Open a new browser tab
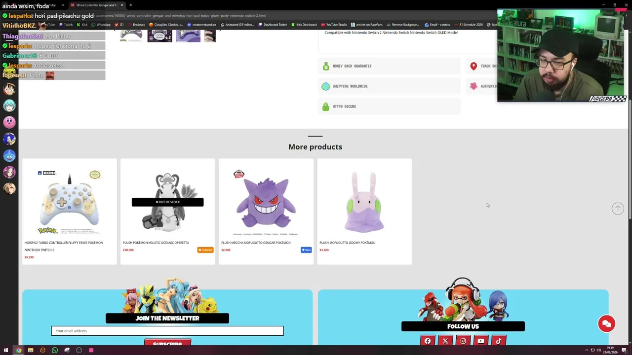 (131, 5)
